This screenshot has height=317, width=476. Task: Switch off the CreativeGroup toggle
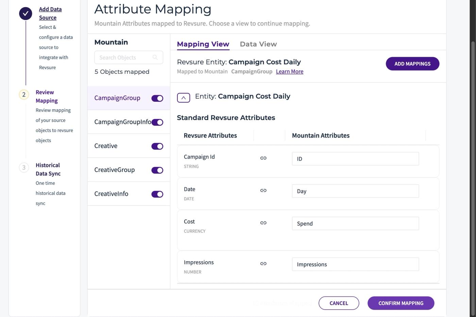(x=157, y=170)
